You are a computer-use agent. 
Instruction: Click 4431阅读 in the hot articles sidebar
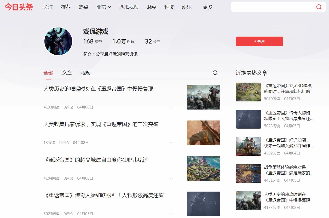(x=272, y=180)
